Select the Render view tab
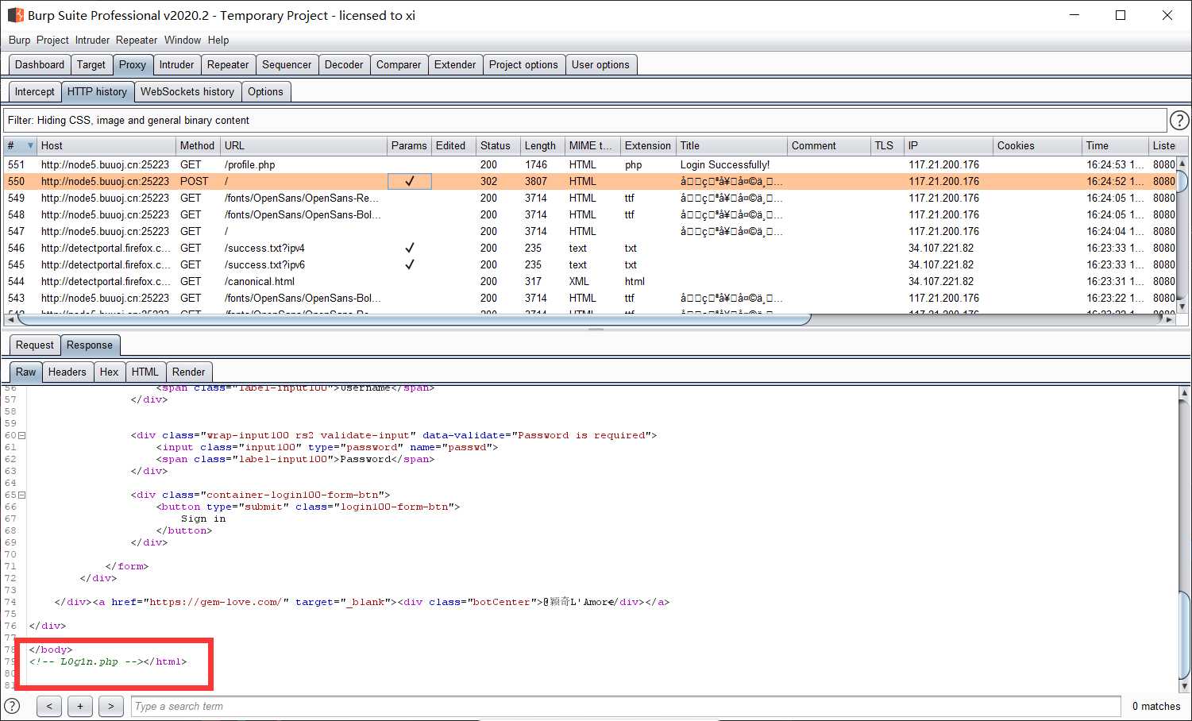This screenshot has width=1192, height=721. tap(189, 372)
